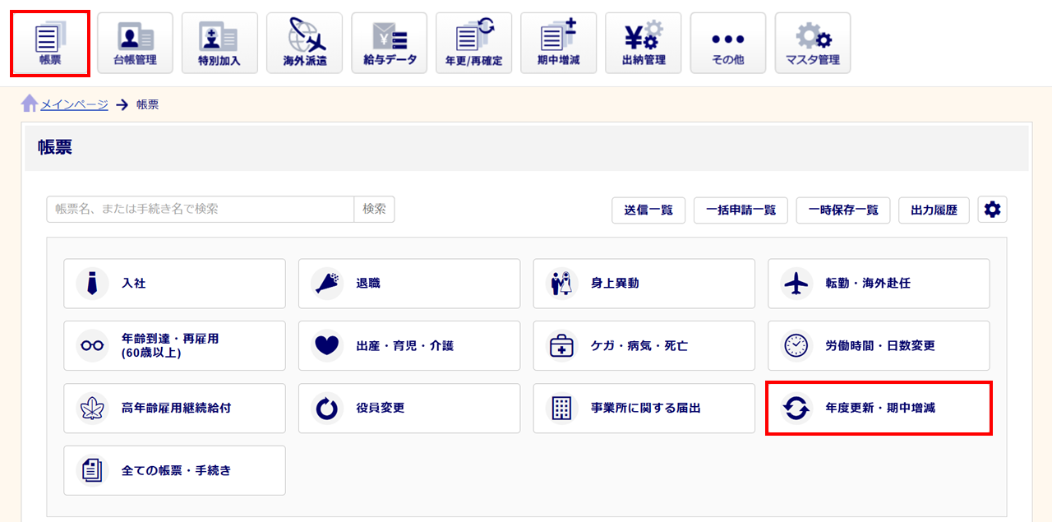Screen dimensions: 1052x522
Task: Select the 身上異動 category
Action: pos(644,284)
